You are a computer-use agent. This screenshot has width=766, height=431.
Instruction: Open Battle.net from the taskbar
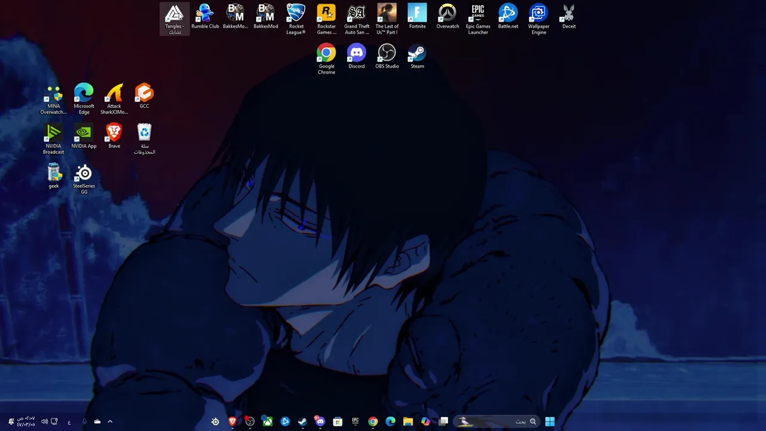[x=285, y=421]
